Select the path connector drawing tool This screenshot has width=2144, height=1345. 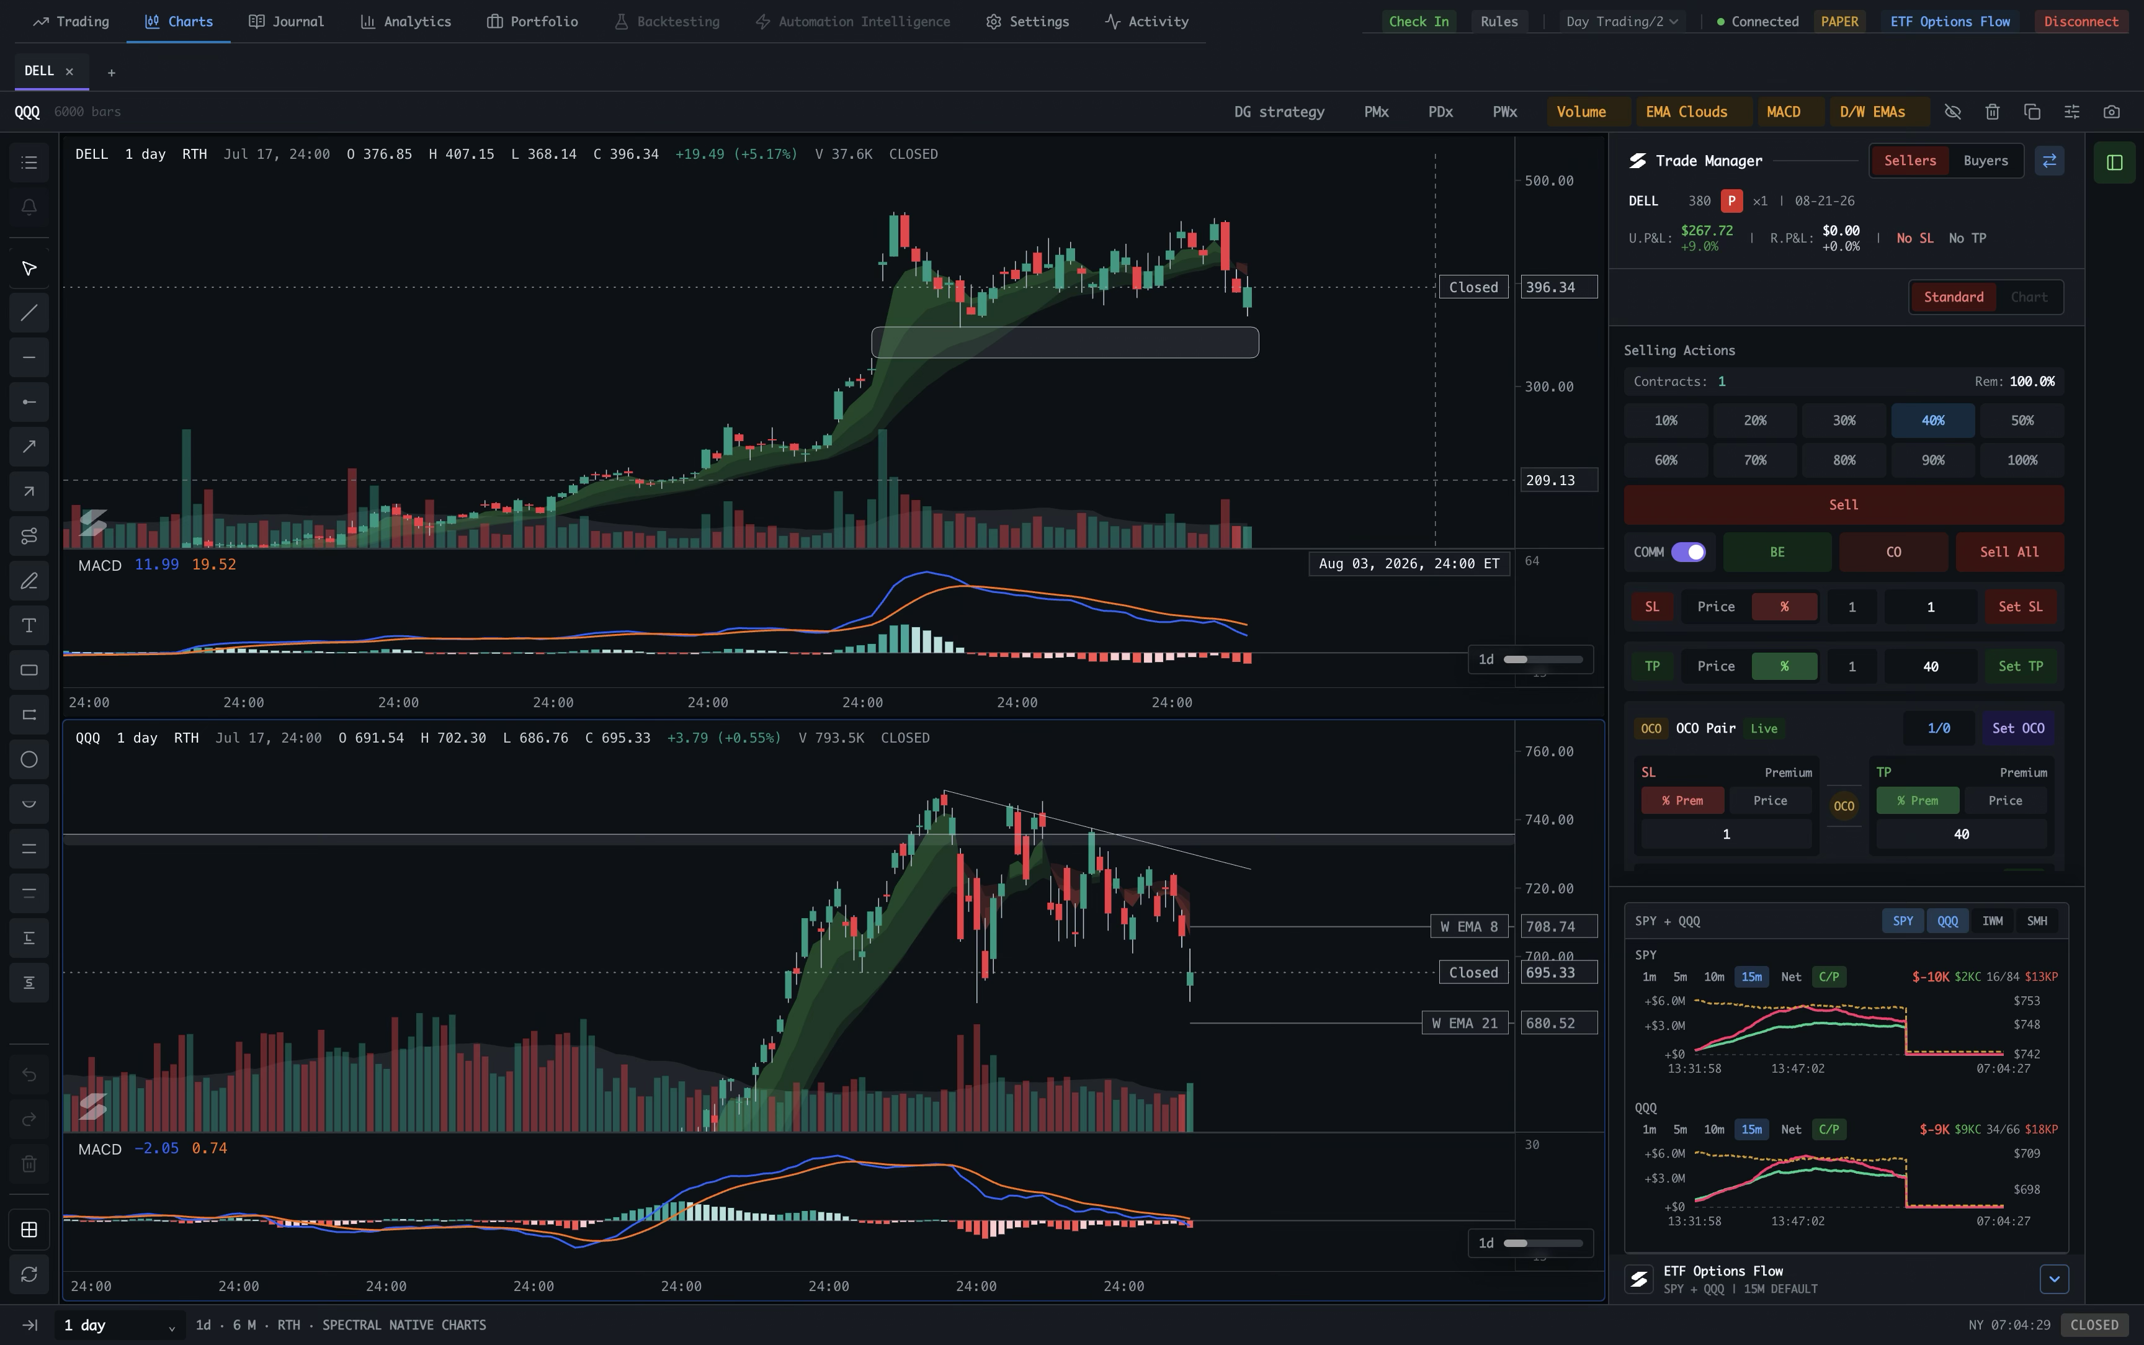coord(29,535)
